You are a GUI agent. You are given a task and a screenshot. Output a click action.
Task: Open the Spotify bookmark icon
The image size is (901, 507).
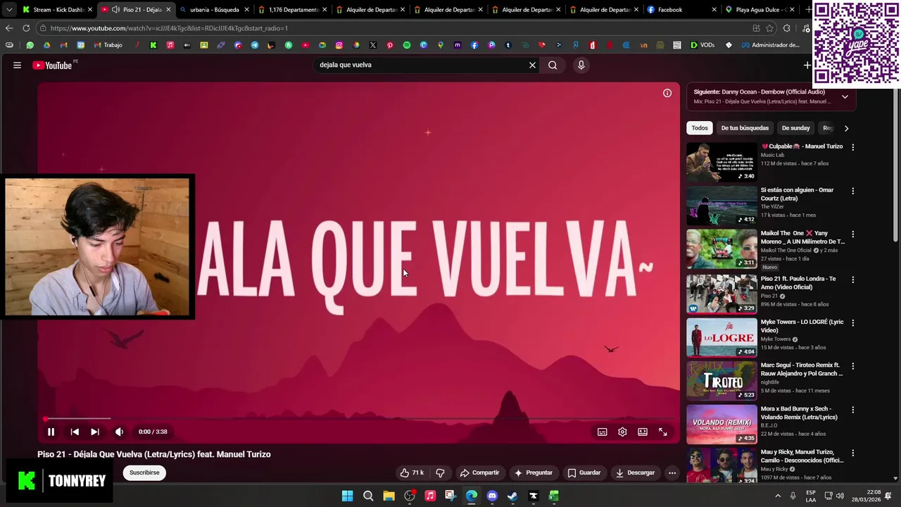(x=406, y=45)
